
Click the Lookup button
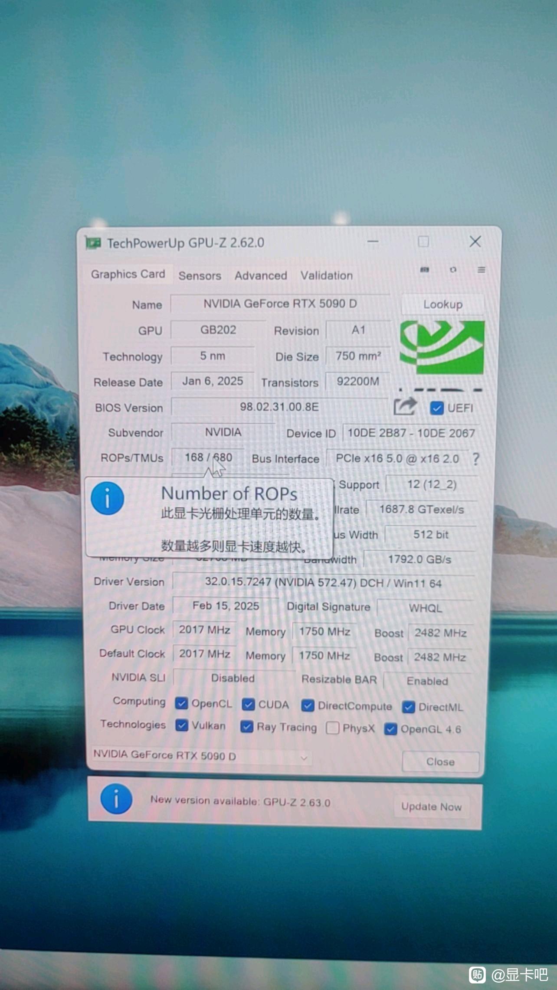pyautogui.click(x=443, y=304)
